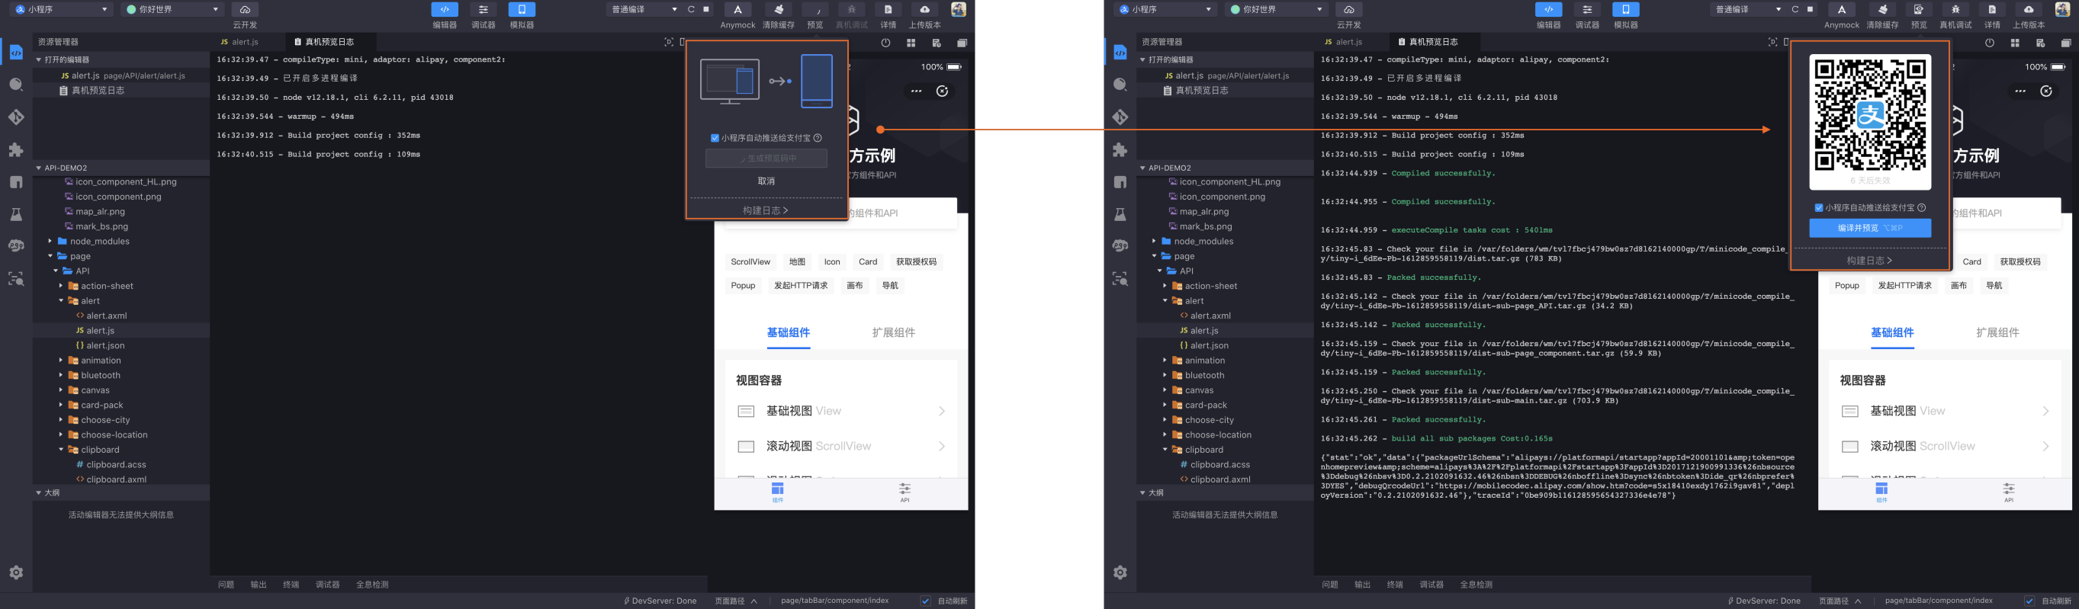Viewport: 2079px width, 609px height.
Task: Click 清除缓存 clear cache icon in left window
Action: coord(779,10)
